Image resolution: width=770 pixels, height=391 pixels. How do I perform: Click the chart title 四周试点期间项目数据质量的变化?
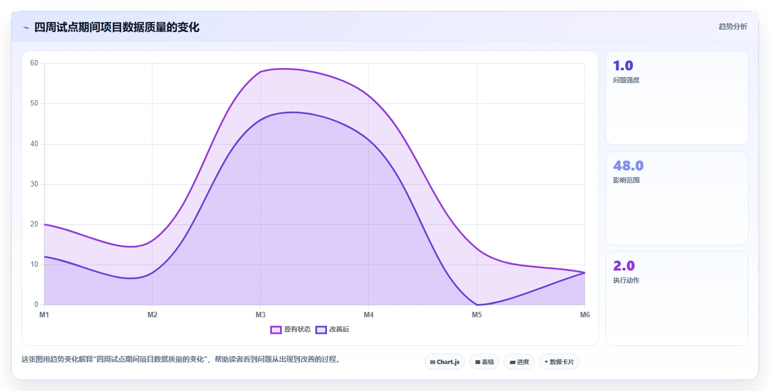pos(117,27)
